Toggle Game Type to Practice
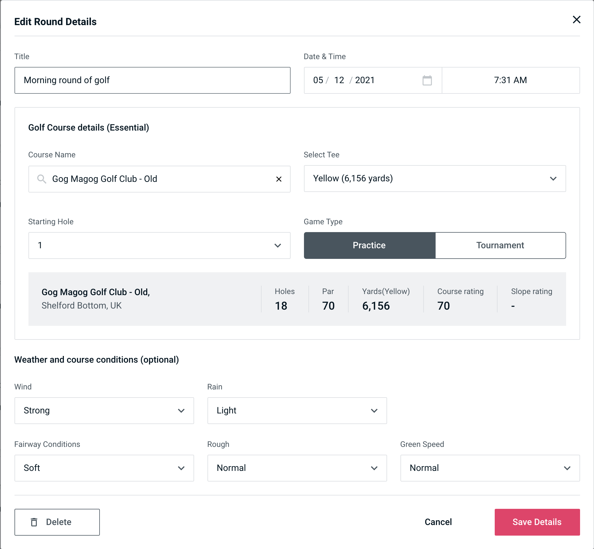 (x=370, y=245)
